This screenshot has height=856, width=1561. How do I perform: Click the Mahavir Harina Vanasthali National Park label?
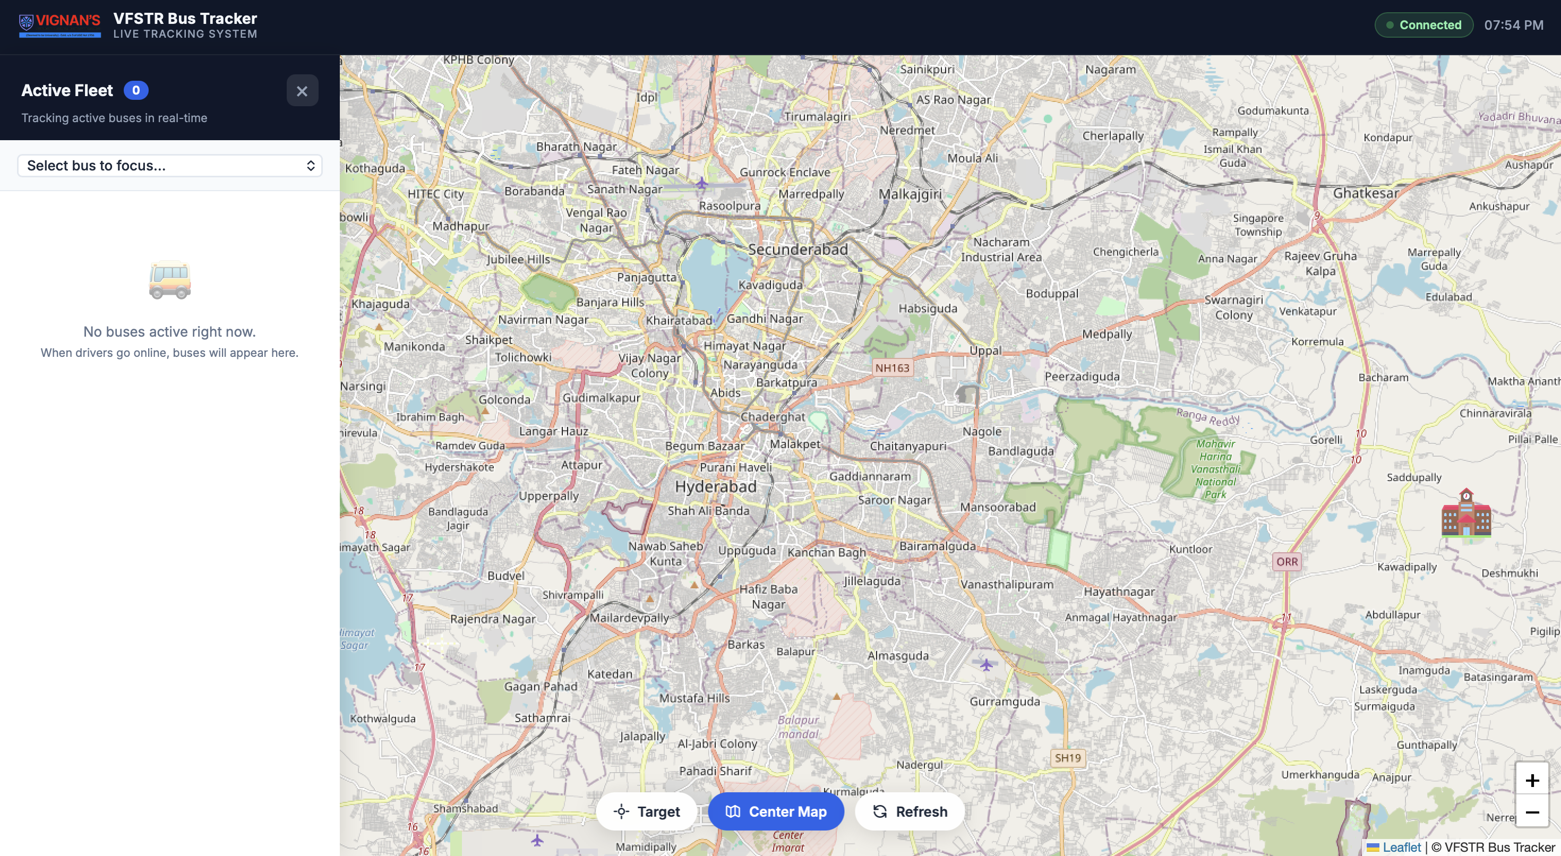click(x=1215, y=469)
